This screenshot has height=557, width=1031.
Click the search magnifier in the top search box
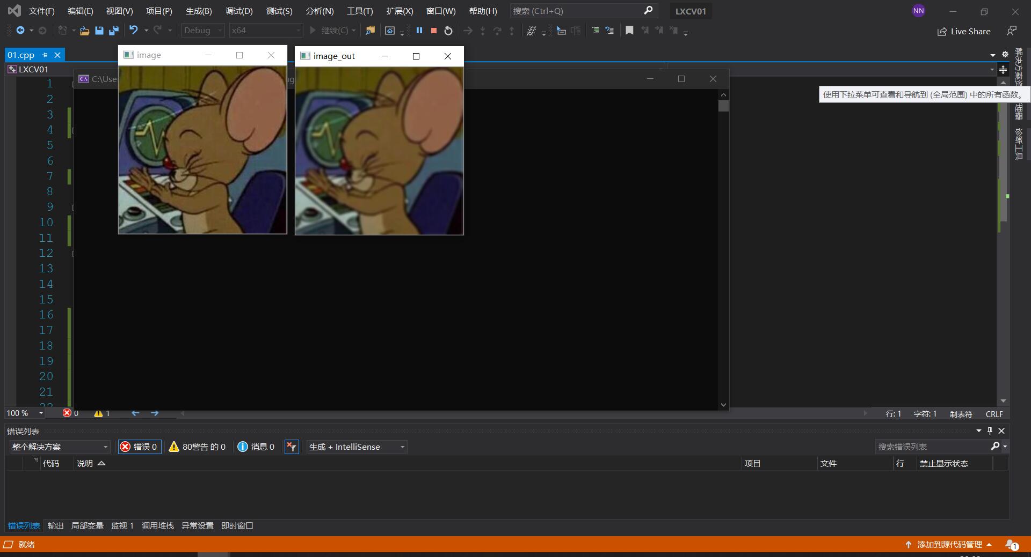coord(648,10)
